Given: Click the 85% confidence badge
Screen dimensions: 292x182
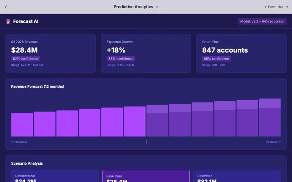Looking at the screenshot, I should pyautogui.click(x=216, y=59).
